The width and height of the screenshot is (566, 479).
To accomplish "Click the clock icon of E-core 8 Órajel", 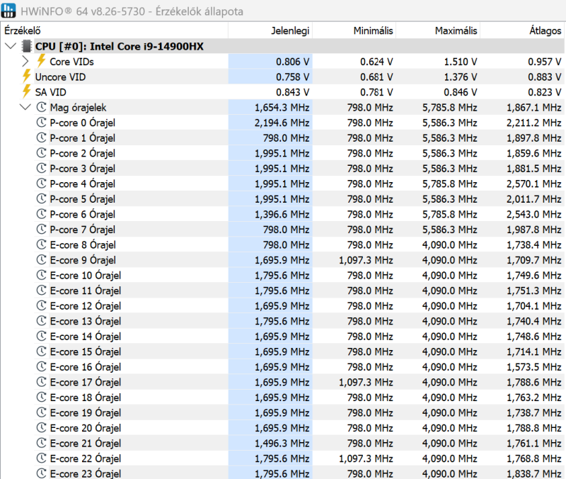I will click(42, 244).
